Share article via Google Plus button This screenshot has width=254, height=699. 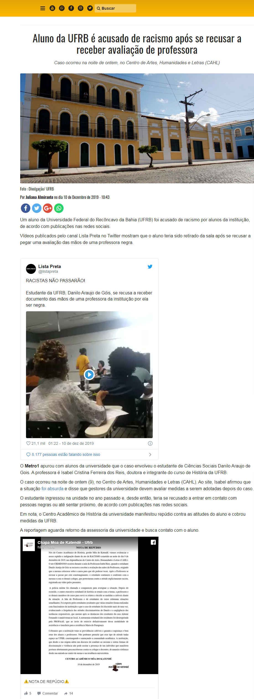tap(48, 208)
